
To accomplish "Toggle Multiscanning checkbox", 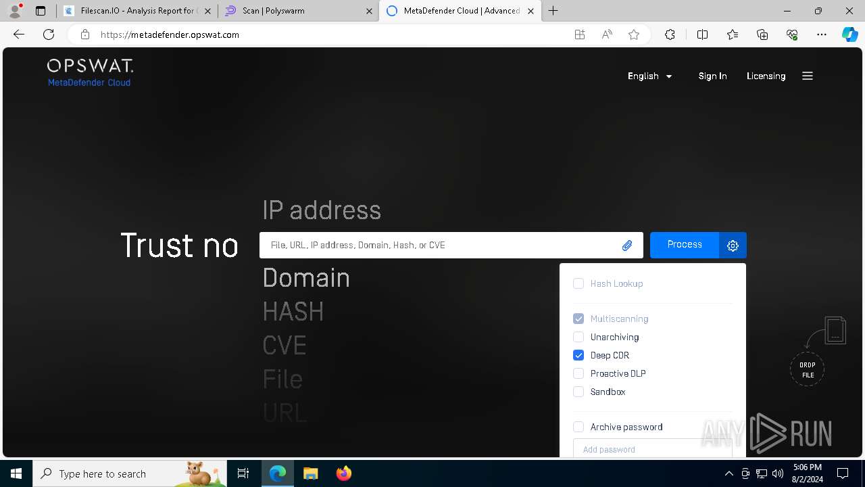I will tap(578, 319).
